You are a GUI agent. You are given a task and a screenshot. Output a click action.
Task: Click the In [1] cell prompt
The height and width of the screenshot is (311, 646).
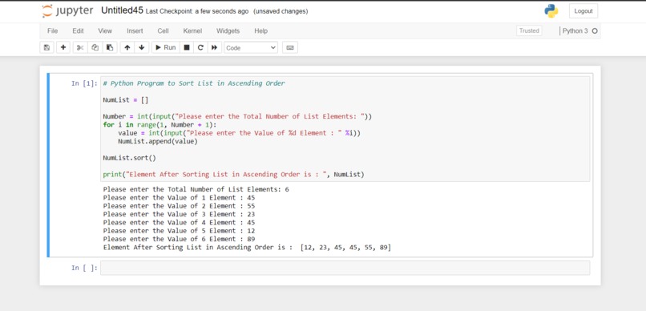click(84, 83)
